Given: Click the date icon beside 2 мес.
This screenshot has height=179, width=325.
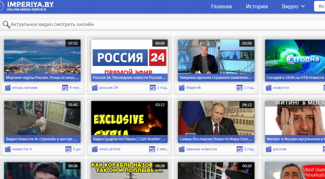Looking at the screenshot, I should click(x=152, y=149).
